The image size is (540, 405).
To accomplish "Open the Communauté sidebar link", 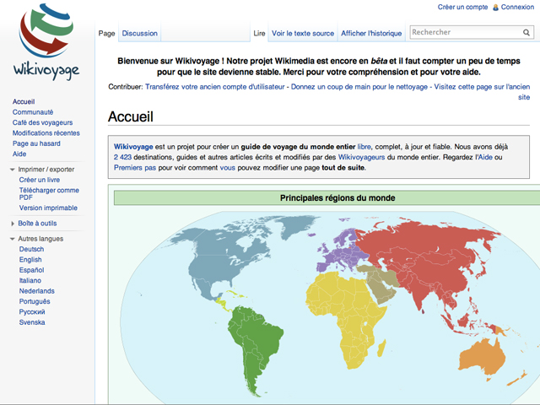I will 33,112.
